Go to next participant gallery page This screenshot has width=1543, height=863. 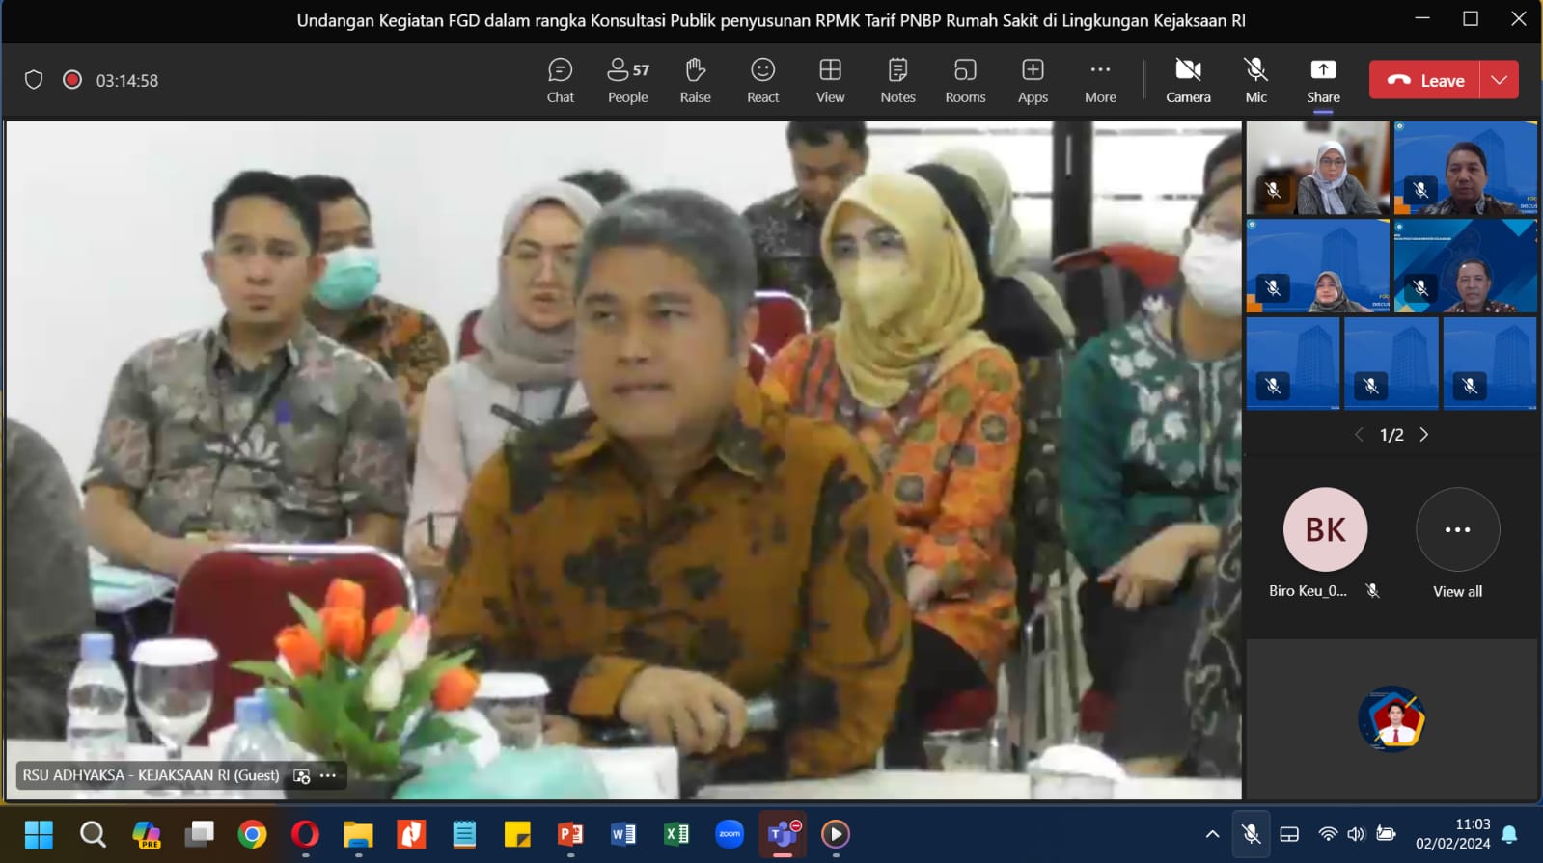(x=1423, y=435)
